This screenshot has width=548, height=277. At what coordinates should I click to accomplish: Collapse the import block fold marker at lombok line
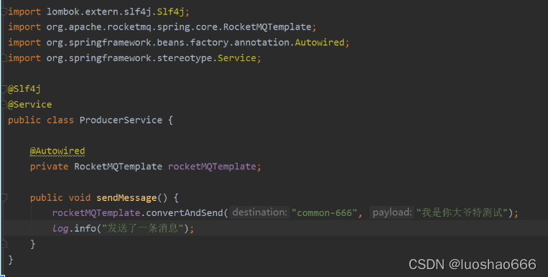click(x=4, y=12)
